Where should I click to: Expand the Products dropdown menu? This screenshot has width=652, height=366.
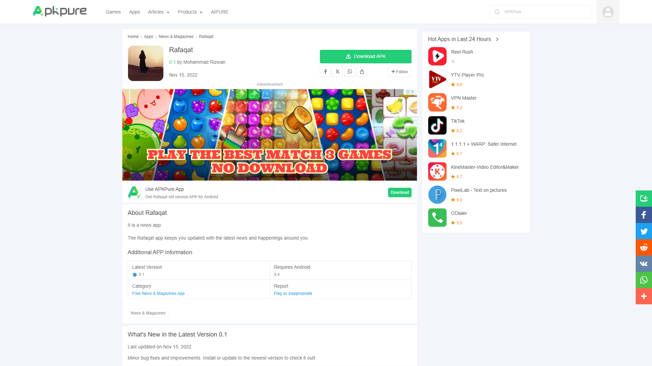pos(190,12)
